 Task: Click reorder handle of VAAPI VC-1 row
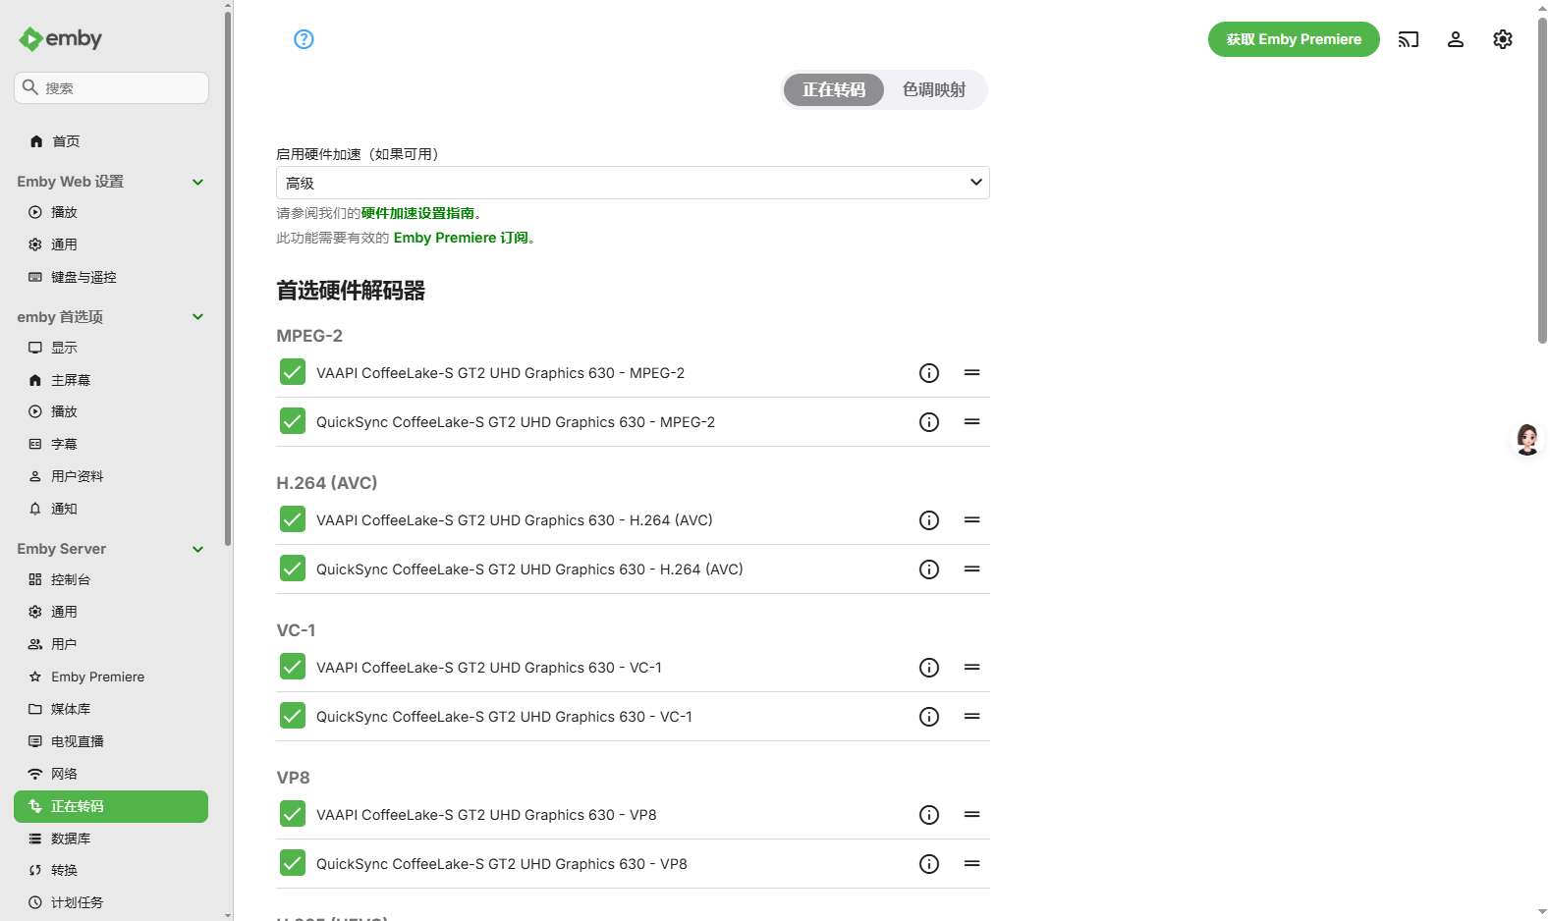972,668
